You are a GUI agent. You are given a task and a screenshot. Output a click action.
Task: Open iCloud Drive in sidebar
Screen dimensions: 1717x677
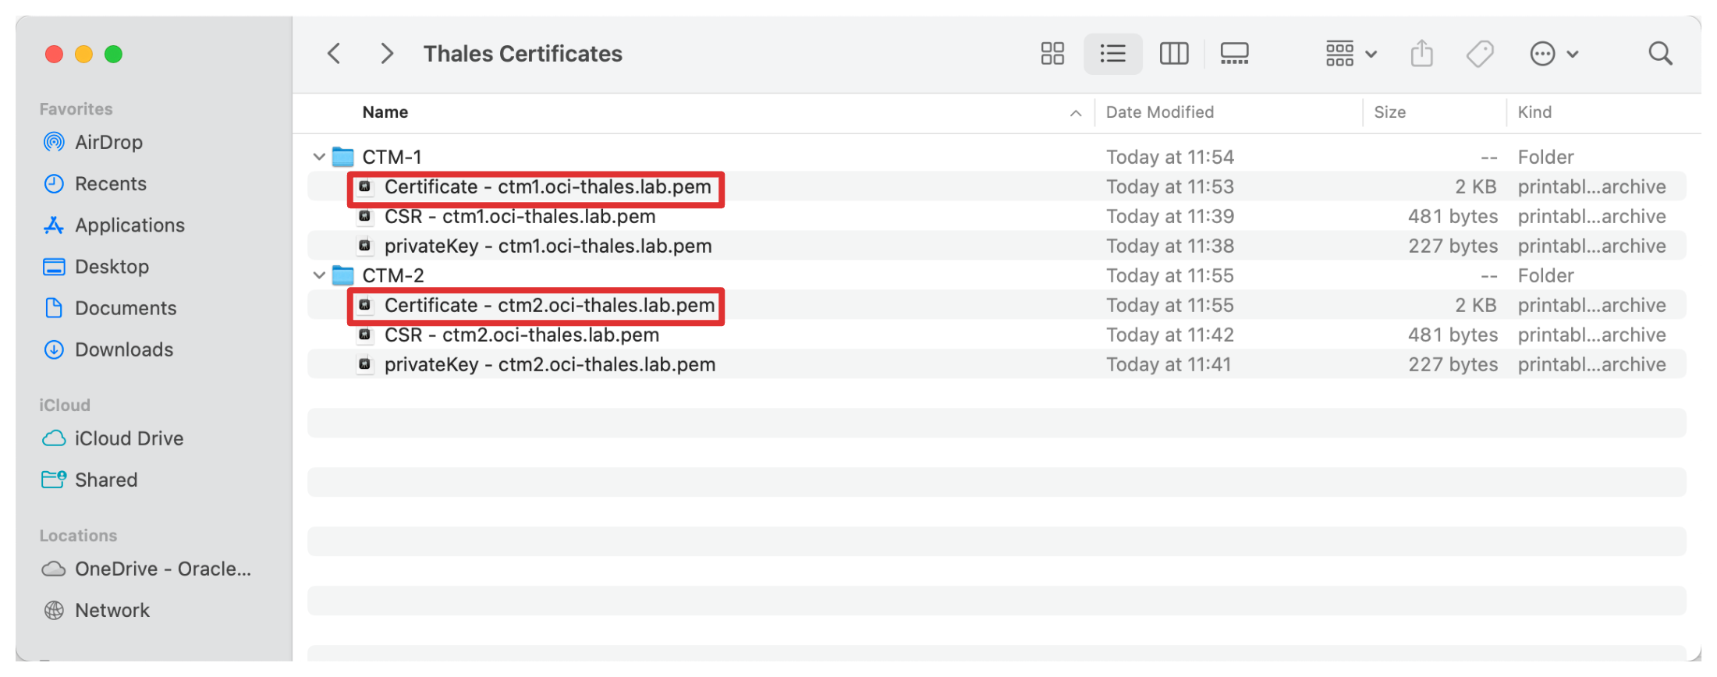(129, 438)
